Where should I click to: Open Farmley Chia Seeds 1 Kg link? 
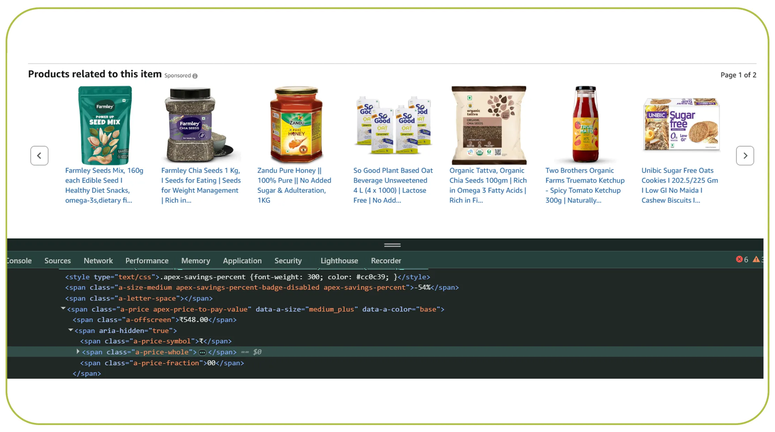(x=201, y=185)
